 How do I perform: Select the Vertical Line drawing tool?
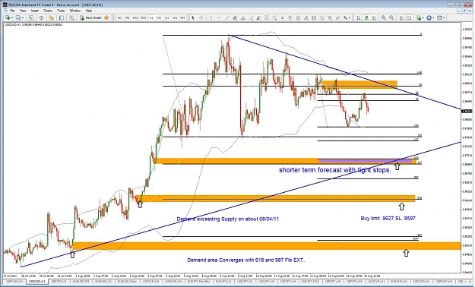[211, 18]
